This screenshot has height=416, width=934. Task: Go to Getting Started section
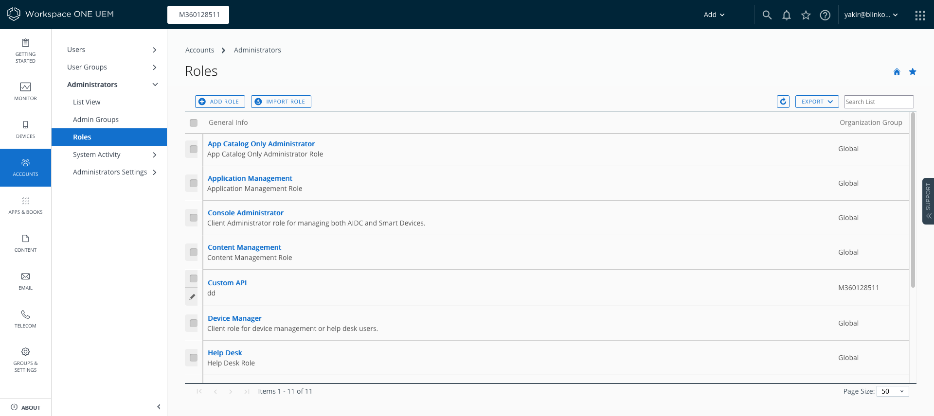coord(25,51)
